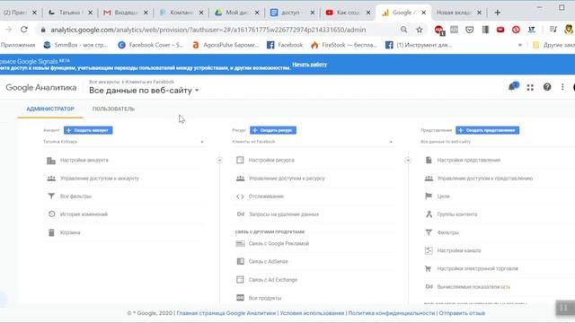The width and height of the screenshot is (575, 323).
Task: Open the account dropdown 'Татьяна Кобзарь'
Action: (x=124, y=142)
